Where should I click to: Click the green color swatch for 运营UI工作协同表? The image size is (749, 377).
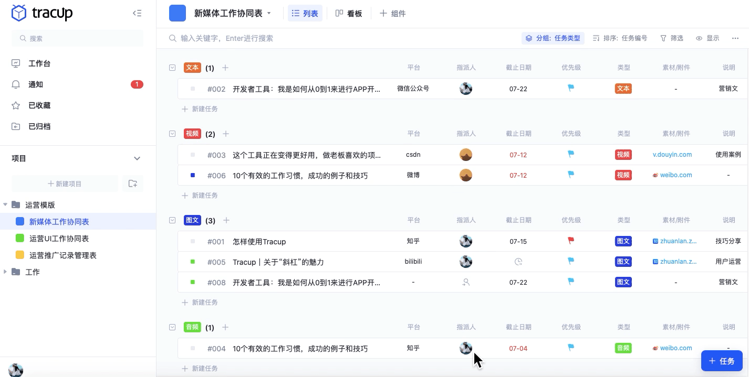pos(20,238)
